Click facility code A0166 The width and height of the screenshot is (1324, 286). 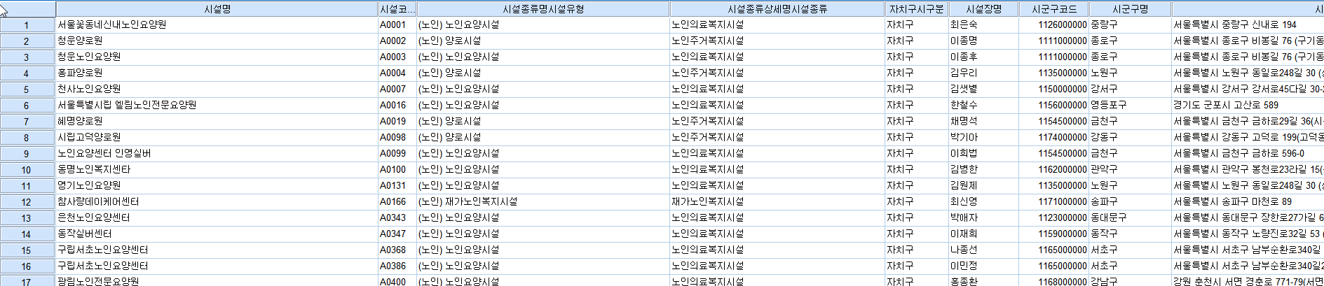click(x=397, y=201)
